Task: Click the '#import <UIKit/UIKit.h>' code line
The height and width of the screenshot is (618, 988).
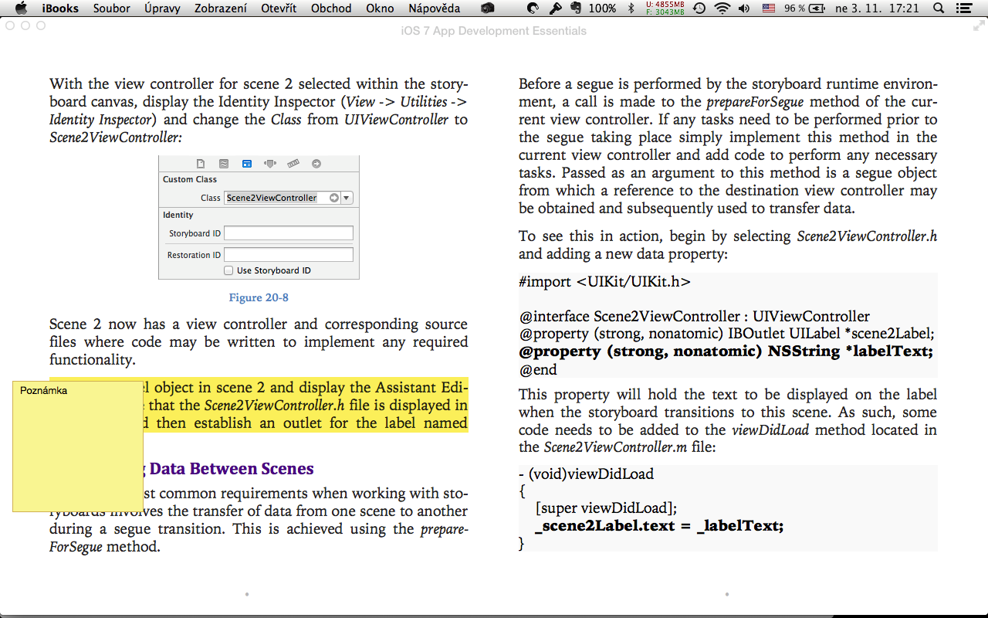Action: (604, 282)
